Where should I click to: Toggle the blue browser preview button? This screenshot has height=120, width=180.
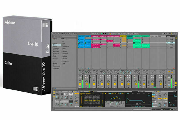pyautogui.click(x=55, y=89)
